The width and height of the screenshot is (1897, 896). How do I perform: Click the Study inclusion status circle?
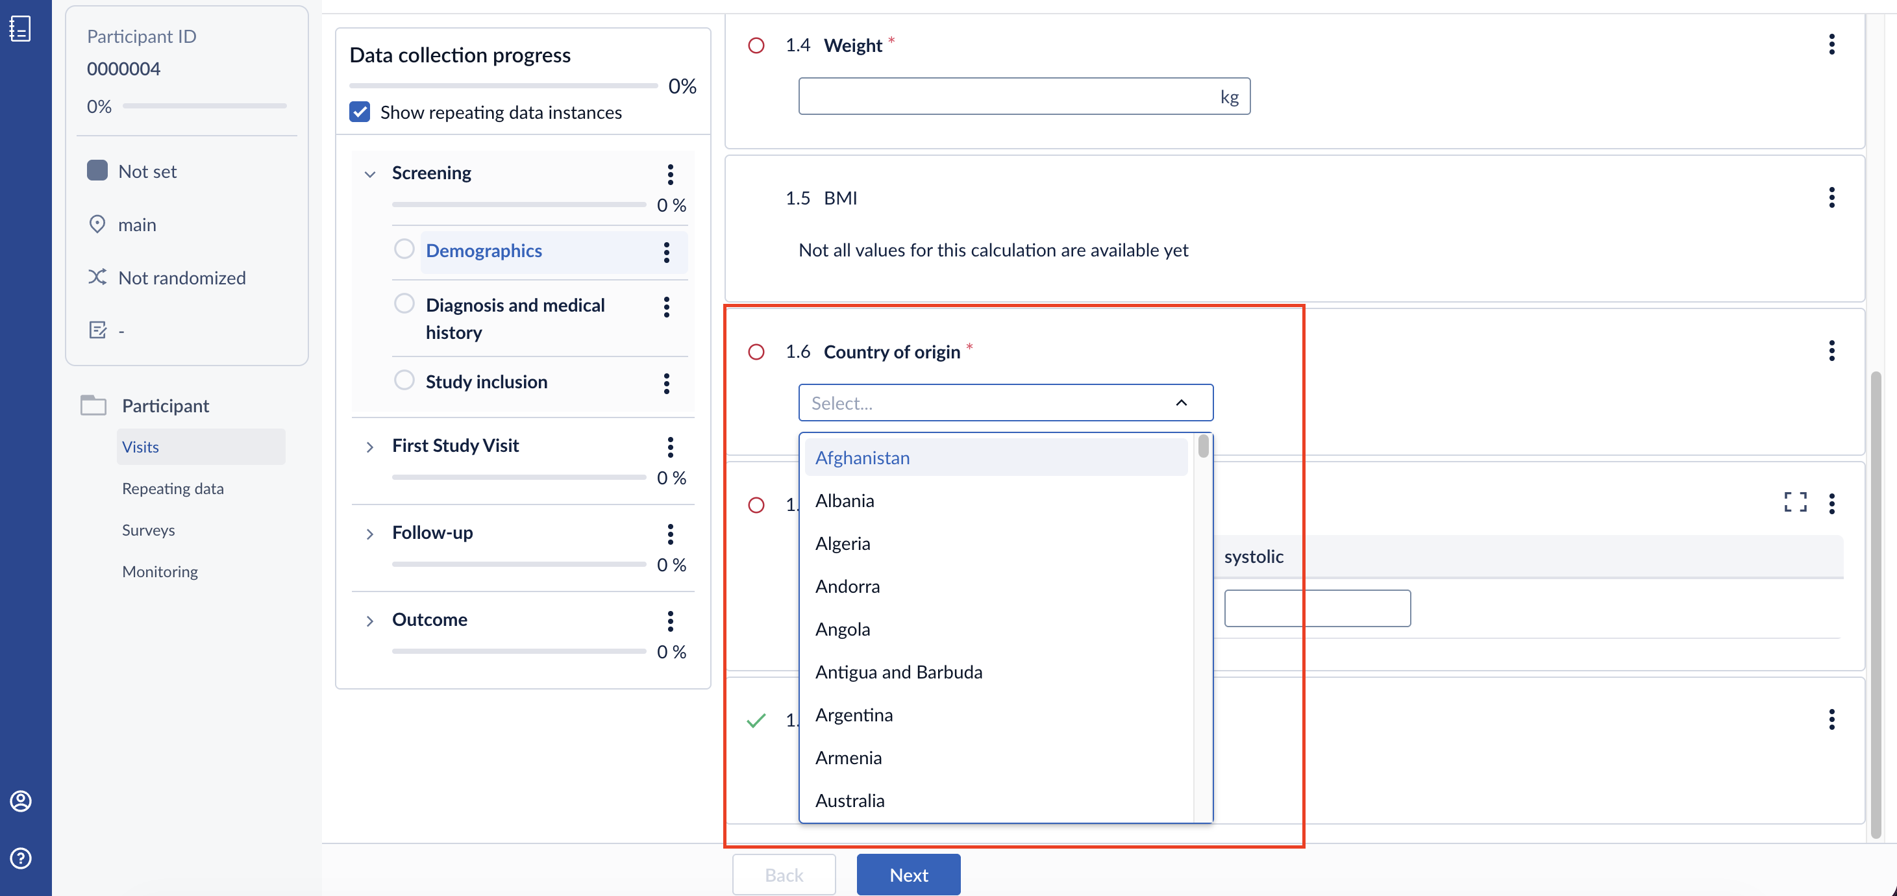point(404,380)
